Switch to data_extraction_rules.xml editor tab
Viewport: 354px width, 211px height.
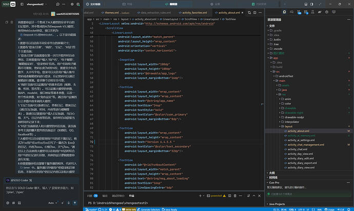(x=154, y=13)
